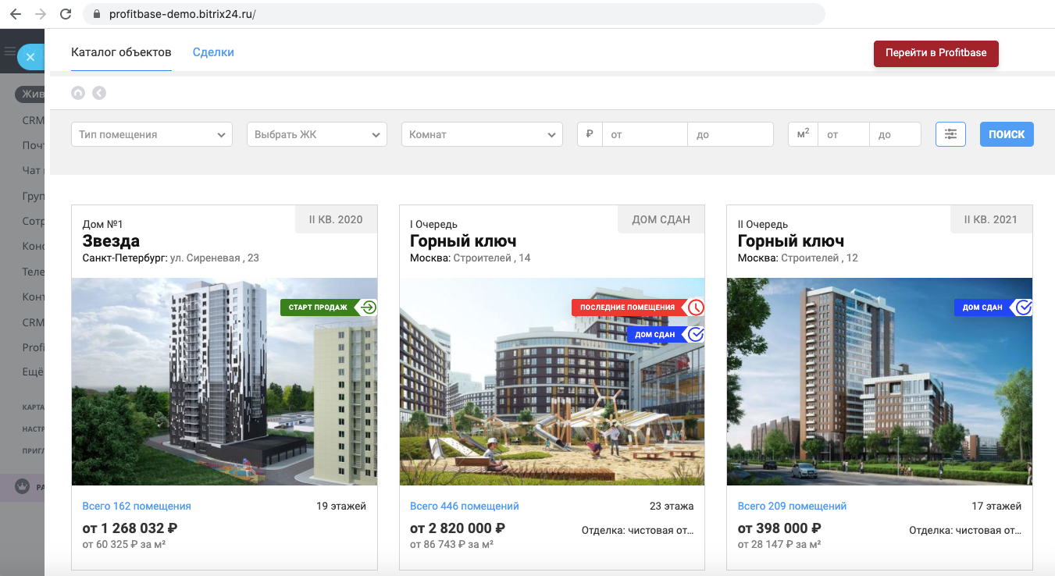Open the Комнат dropdown
This screenshot has height=576, width=1055.
[x=482, y=134]
